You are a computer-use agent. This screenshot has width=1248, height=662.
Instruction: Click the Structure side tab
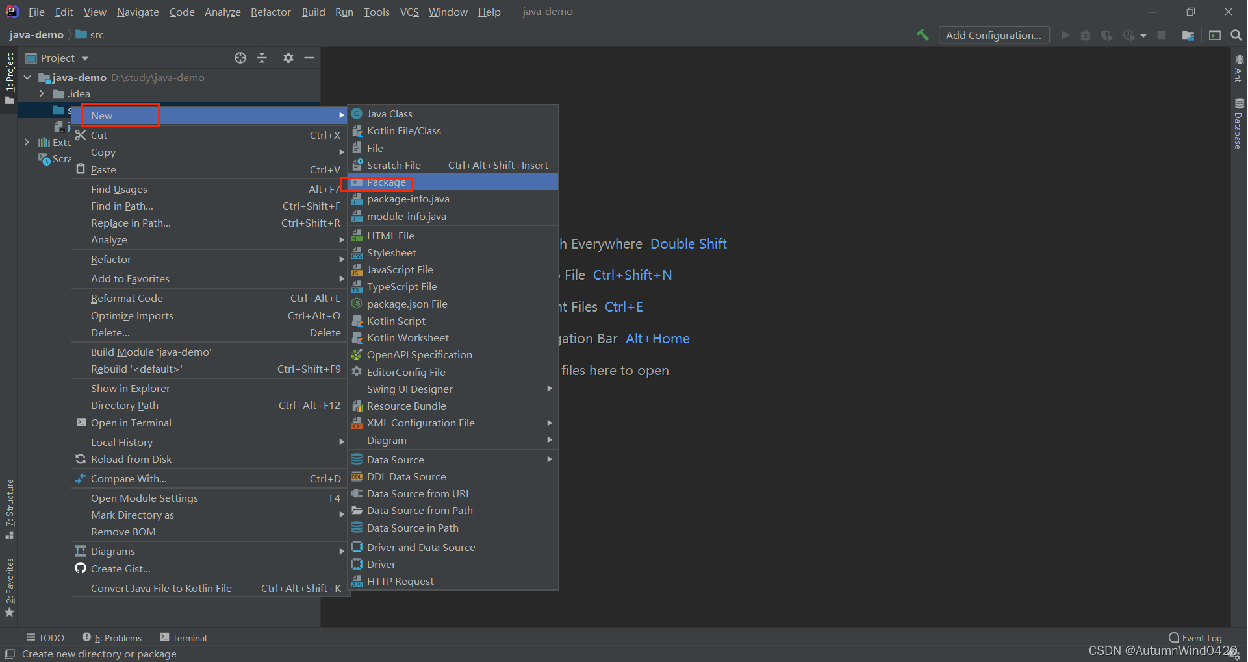(x=10, y=509)
